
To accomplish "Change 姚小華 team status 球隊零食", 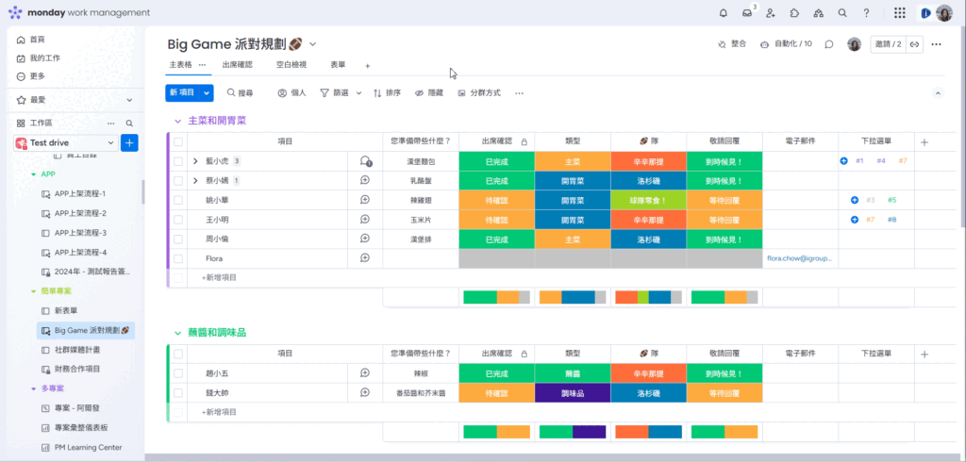I will pyautogui.click(x=649, y=200).
